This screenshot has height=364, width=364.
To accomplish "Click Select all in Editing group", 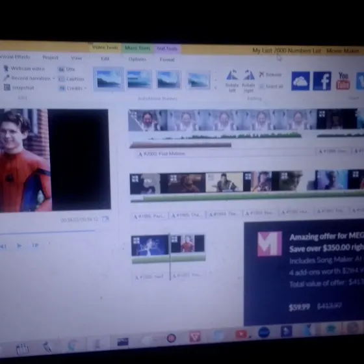I will click(x=271, y=86).
